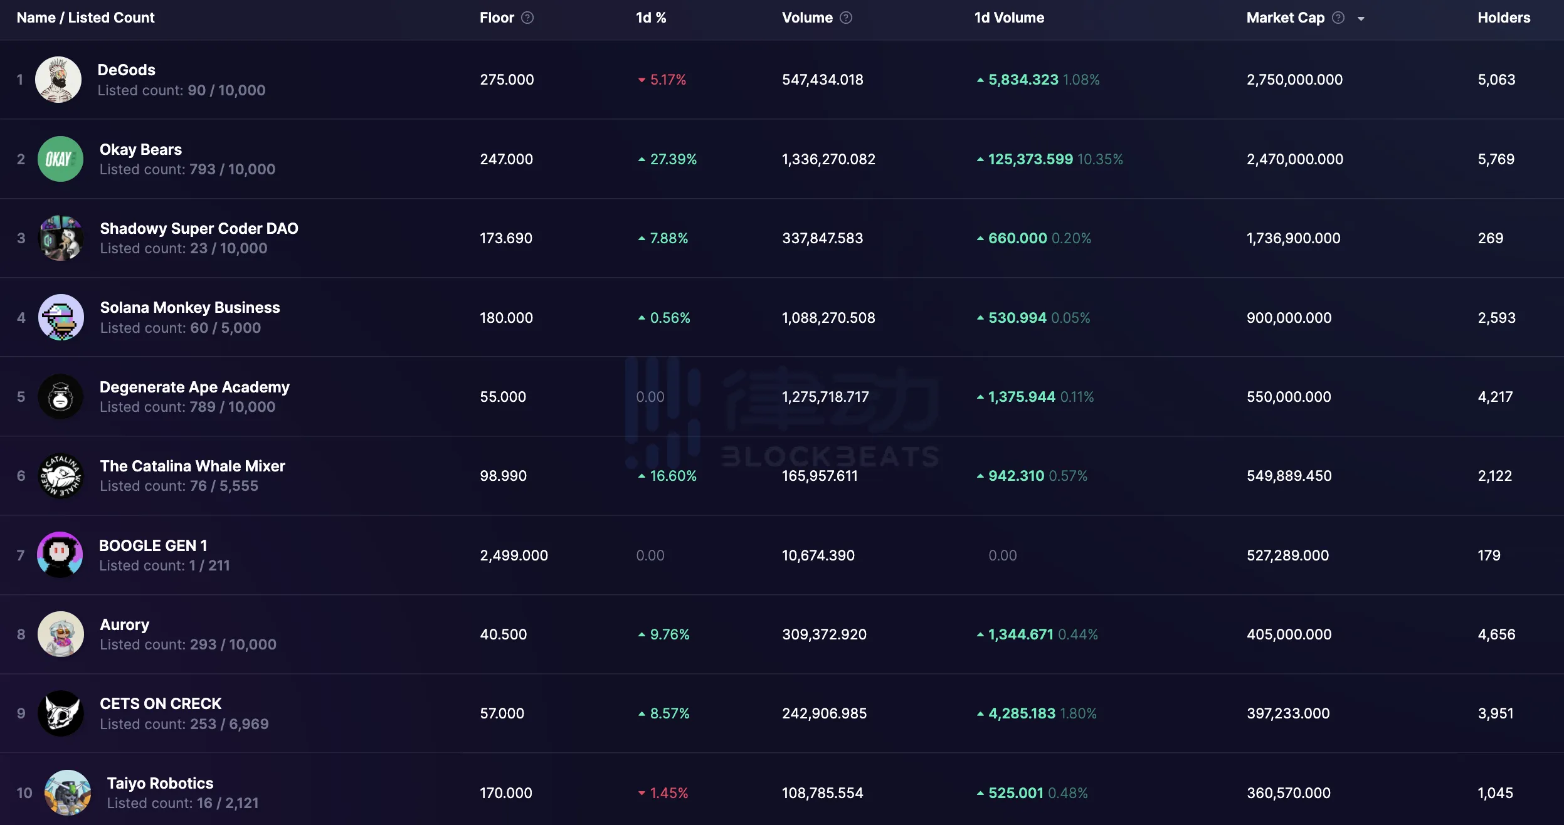The image size is (1564, 825).
Task: Open the Okay Bears green logo
Action: [60, 159]
